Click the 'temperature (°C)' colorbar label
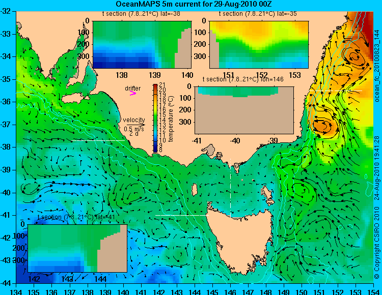 point(171,119)
